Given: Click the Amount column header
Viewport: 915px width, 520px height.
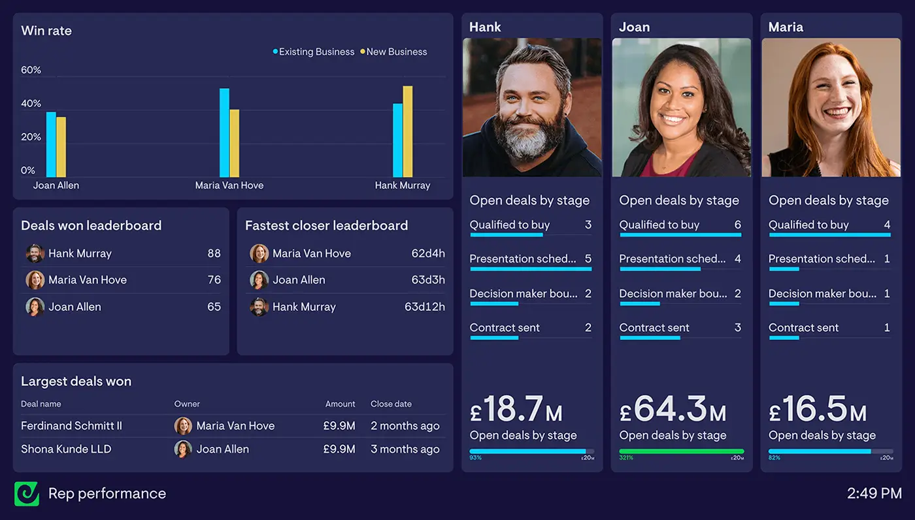Looking at the screenshot, I should click(x=340, y=404).
